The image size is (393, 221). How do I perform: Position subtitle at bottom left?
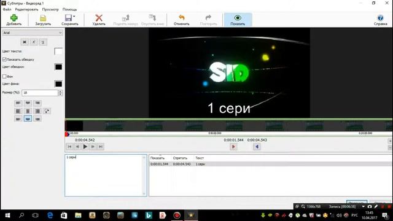pos(18,118)
